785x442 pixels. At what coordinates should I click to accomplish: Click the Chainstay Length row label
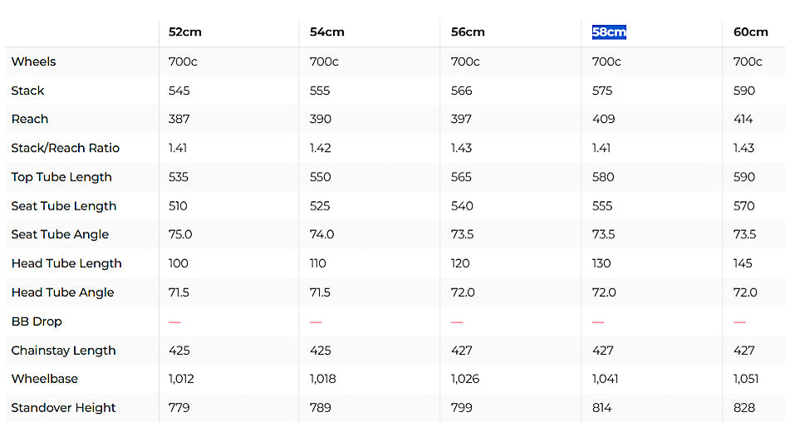click(x=63, y=351)
